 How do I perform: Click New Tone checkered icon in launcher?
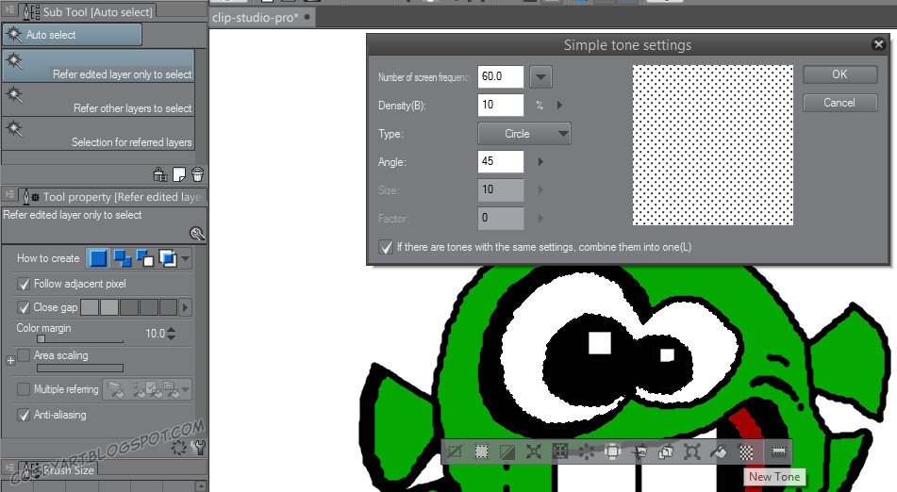pos(746,452)
